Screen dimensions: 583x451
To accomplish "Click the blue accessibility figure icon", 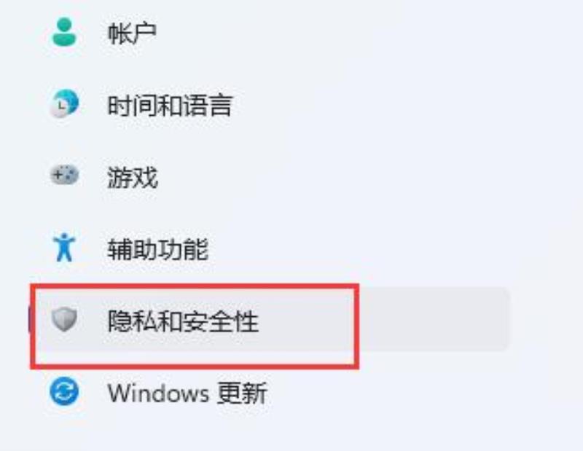I will point(64,247).
